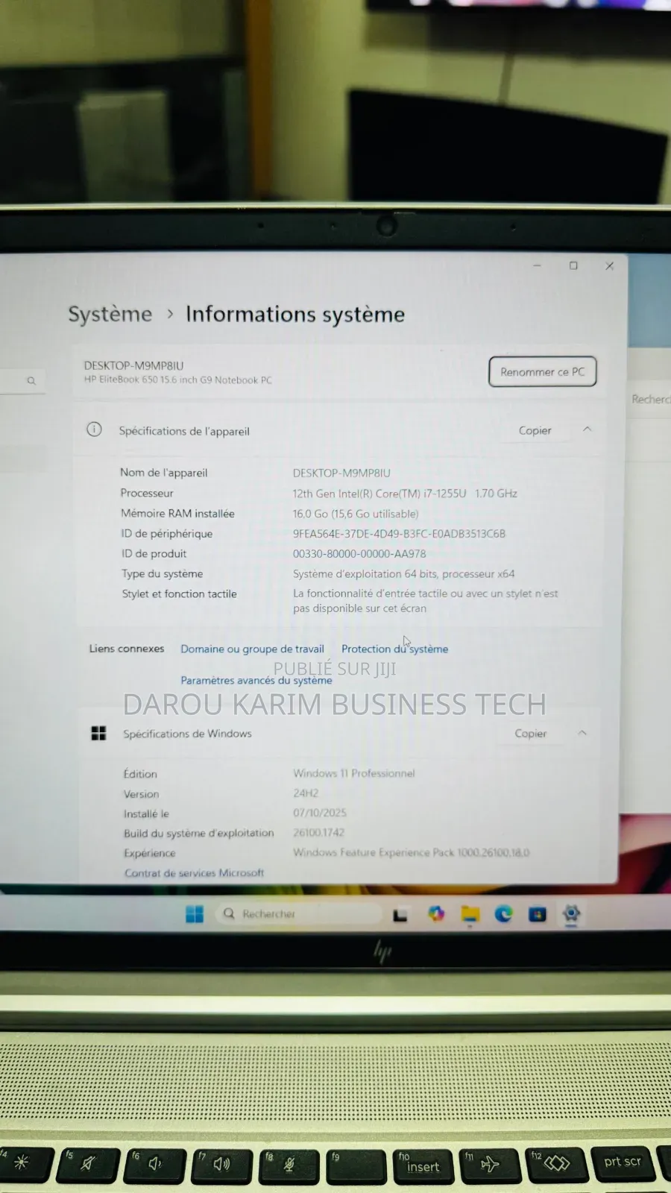Select the processor value 12th Gen Intel Core i7-1255U
The height and width of the screenshot is (1193, 671).
click(405, 494)
